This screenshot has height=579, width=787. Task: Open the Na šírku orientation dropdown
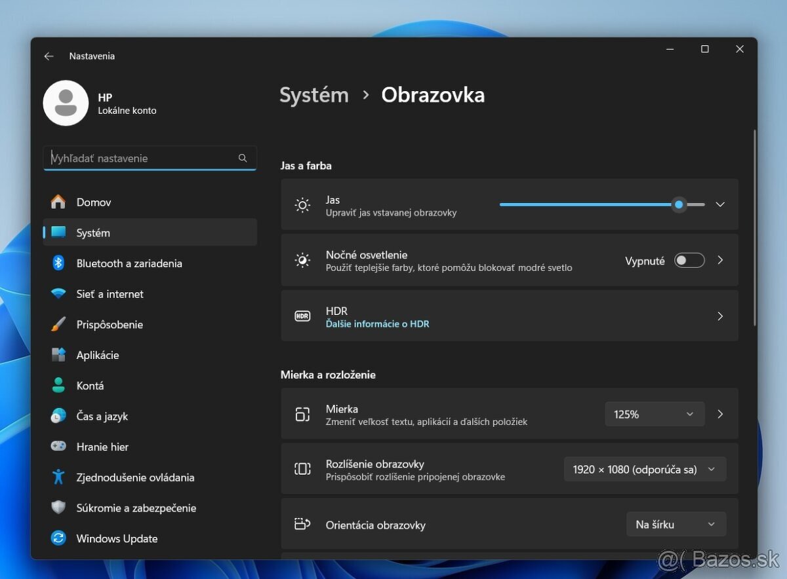[x=676, y=525]
